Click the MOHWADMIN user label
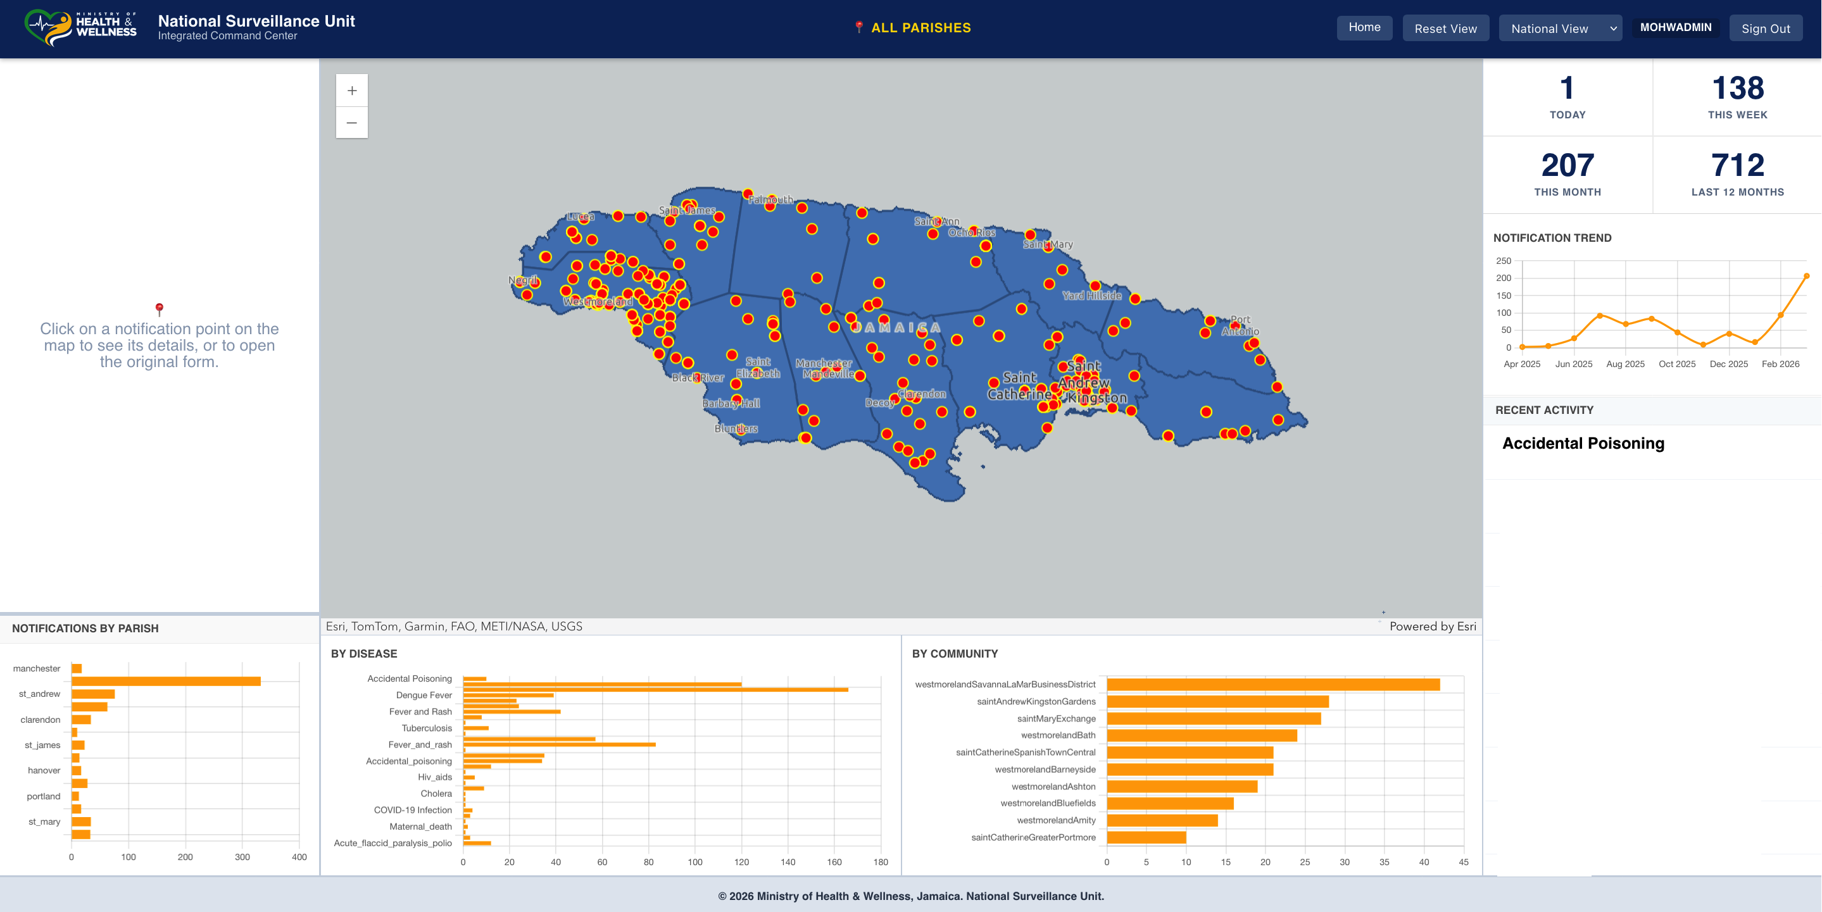The width and height of the screenshot is (1822, 912). [1675, 28]
